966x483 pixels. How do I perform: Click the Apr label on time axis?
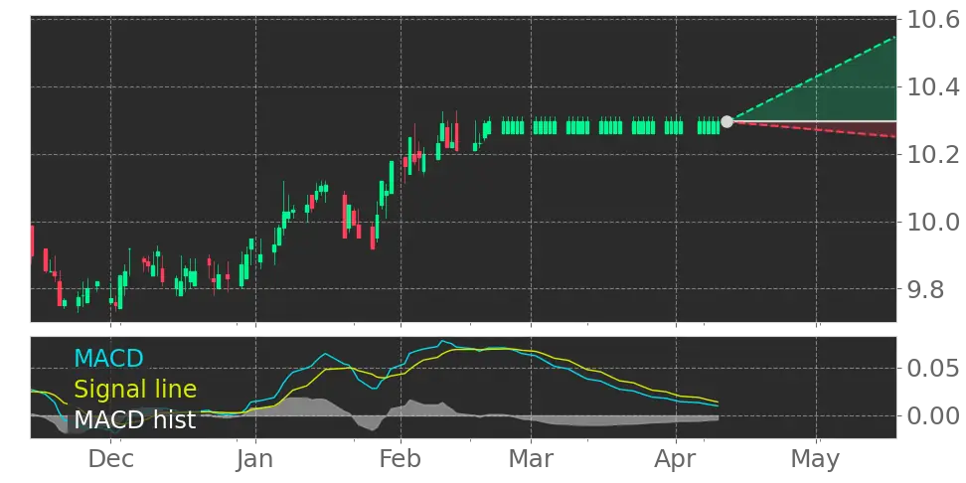coord(677,461)
